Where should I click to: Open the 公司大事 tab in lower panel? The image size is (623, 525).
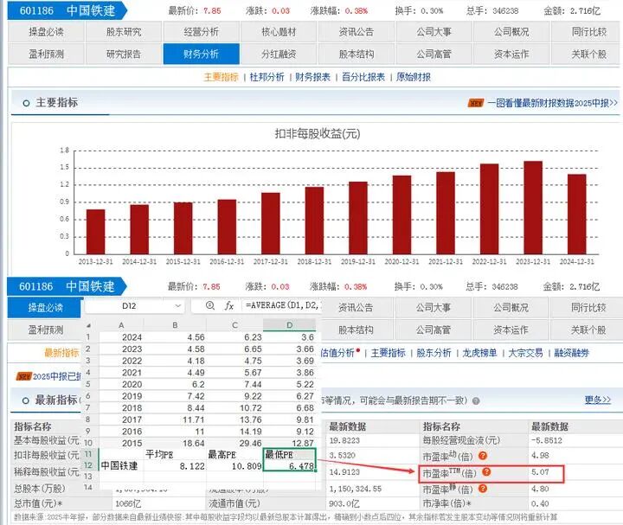tap(434, 307)
